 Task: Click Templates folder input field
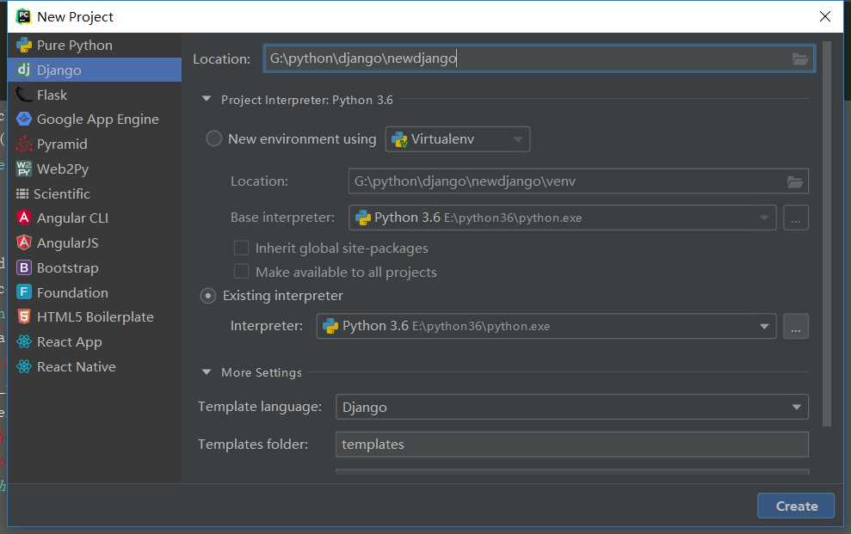pyautogui.click(x=572, y=445)
